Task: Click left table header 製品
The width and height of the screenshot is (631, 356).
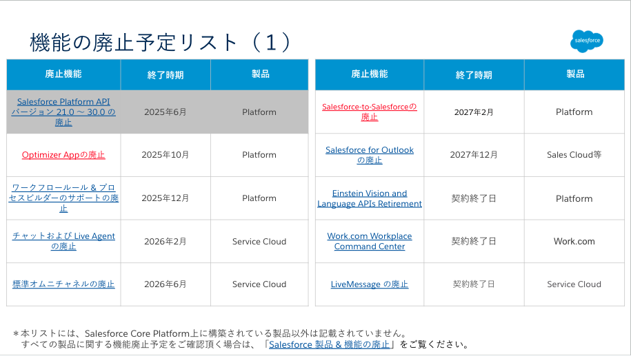Action: [259, 74]
